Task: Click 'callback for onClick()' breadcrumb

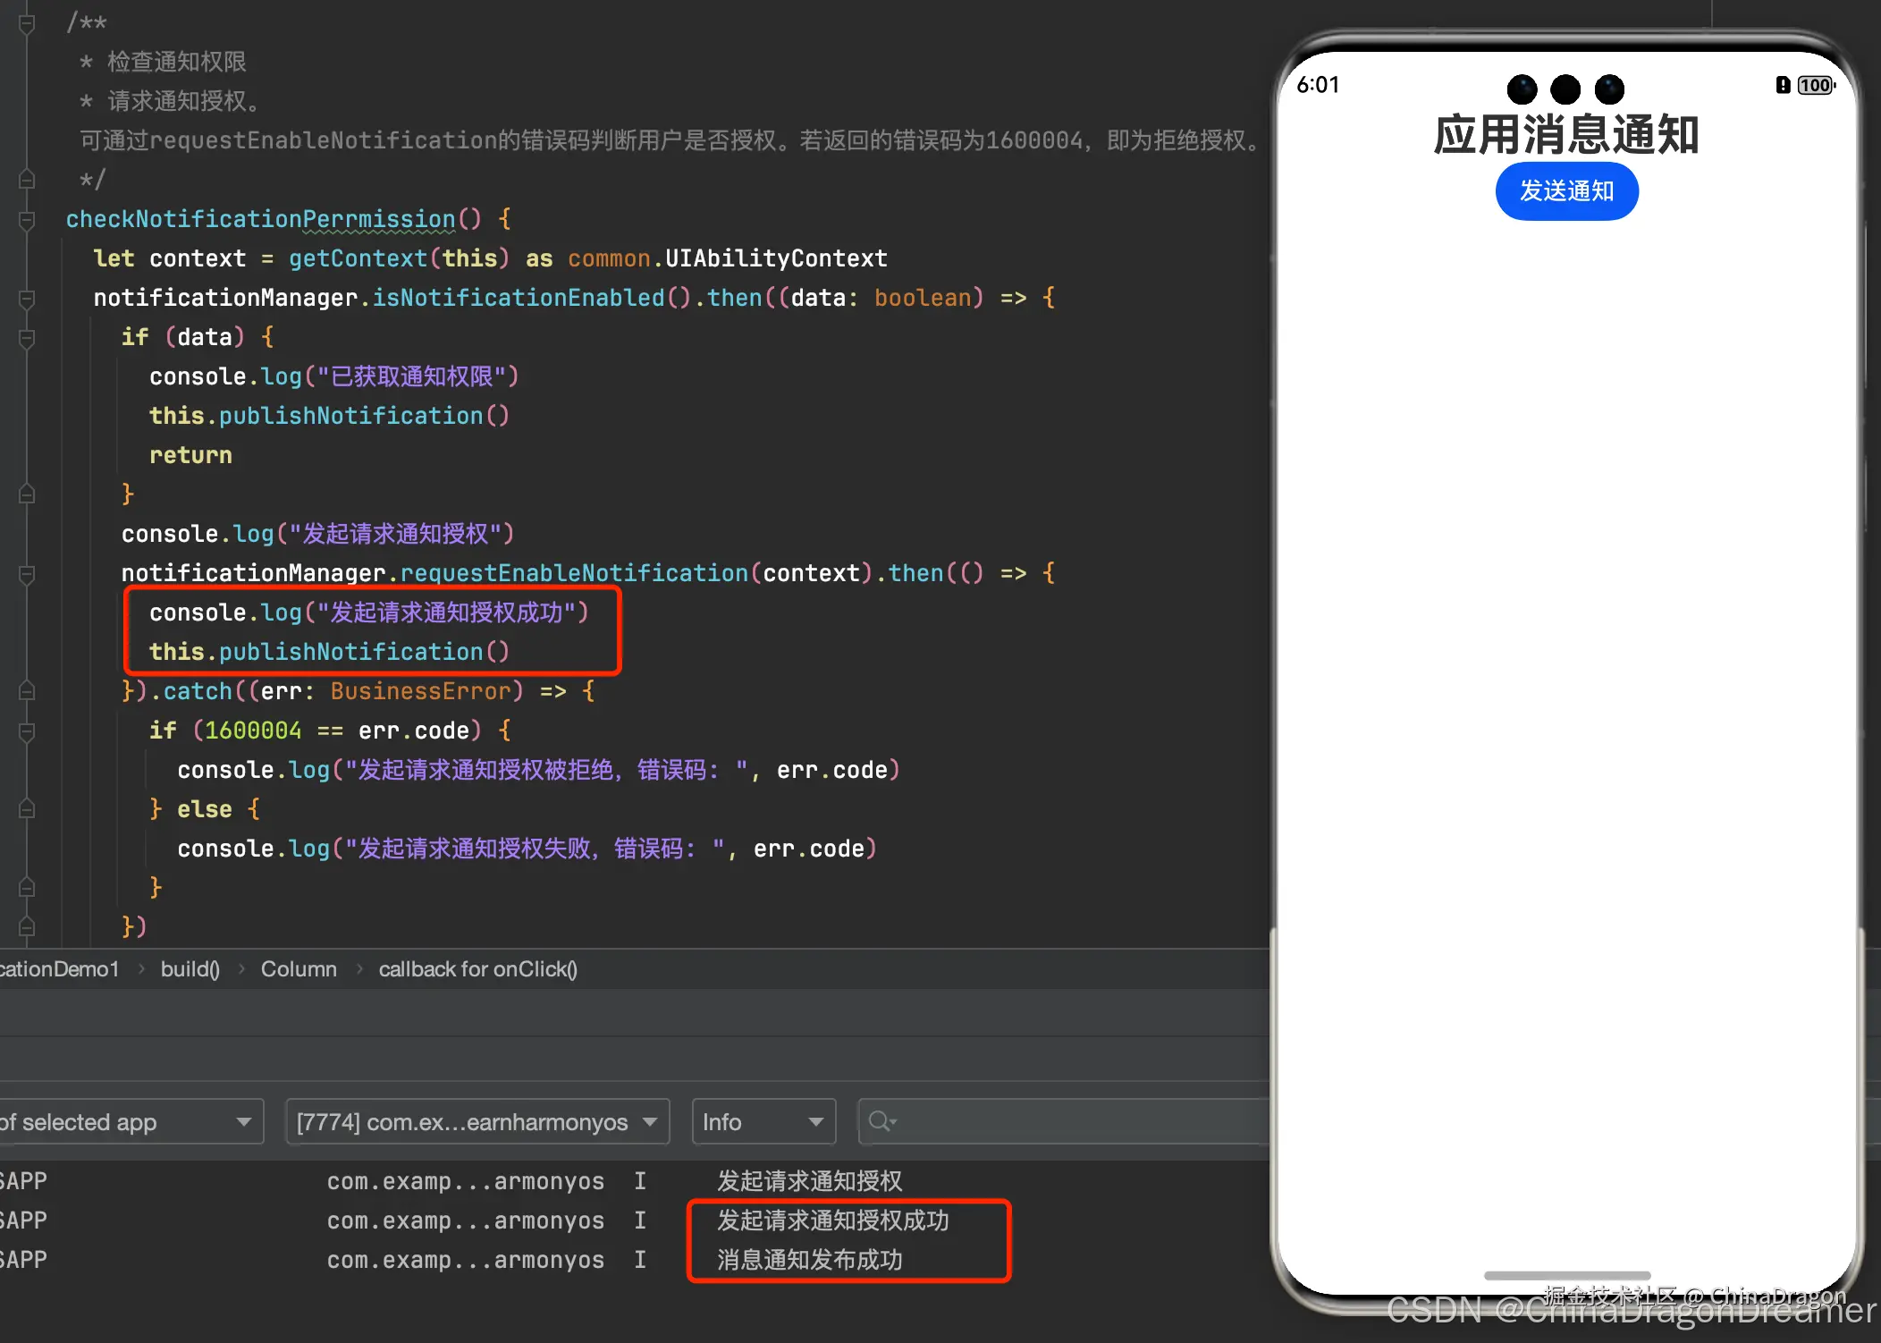Action: [477, 969]
